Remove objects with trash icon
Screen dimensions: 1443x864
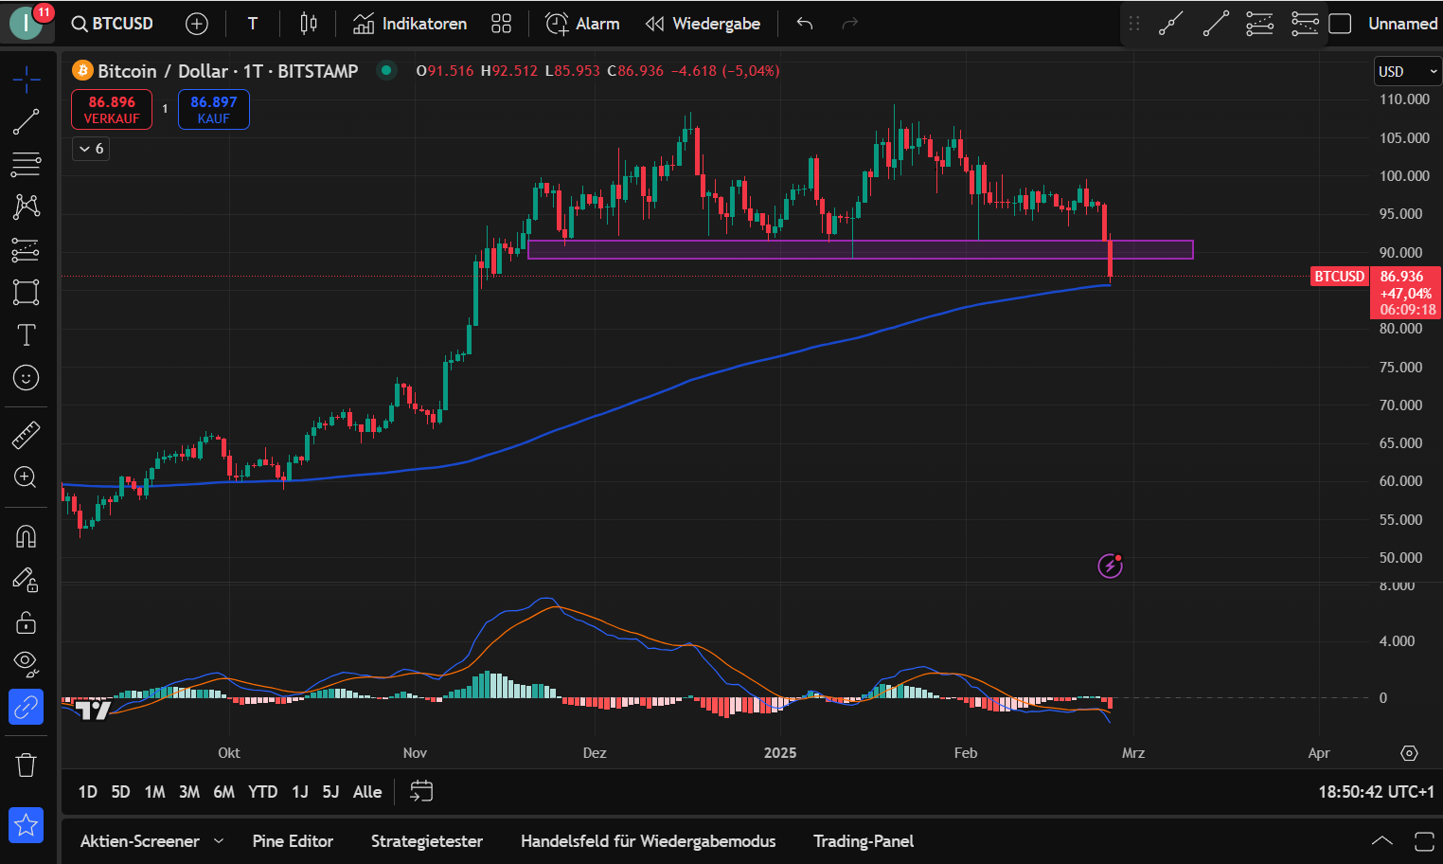27,765
